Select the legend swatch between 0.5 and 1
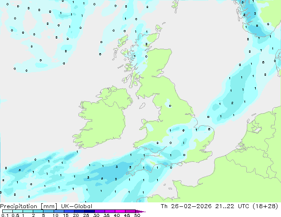 click(x=18, y=211)
